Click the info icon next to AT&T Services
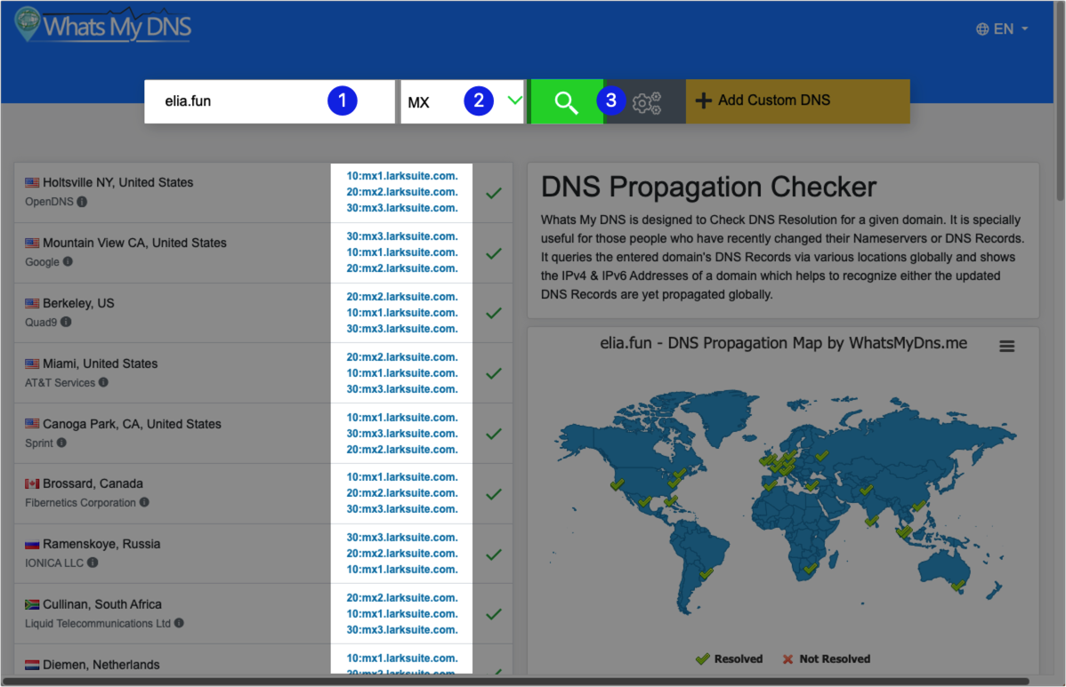This screenshot has width=1066, height=687. pyautogui.click(x=103, y=383)
